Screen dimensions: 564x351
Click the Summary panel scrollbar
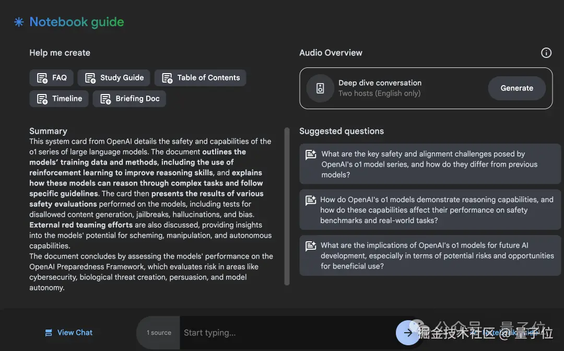tap(287, 206)
